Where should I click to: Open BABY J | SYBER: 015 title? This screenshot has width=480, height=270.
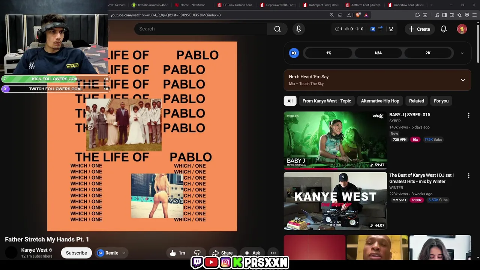tap(409, 115)
